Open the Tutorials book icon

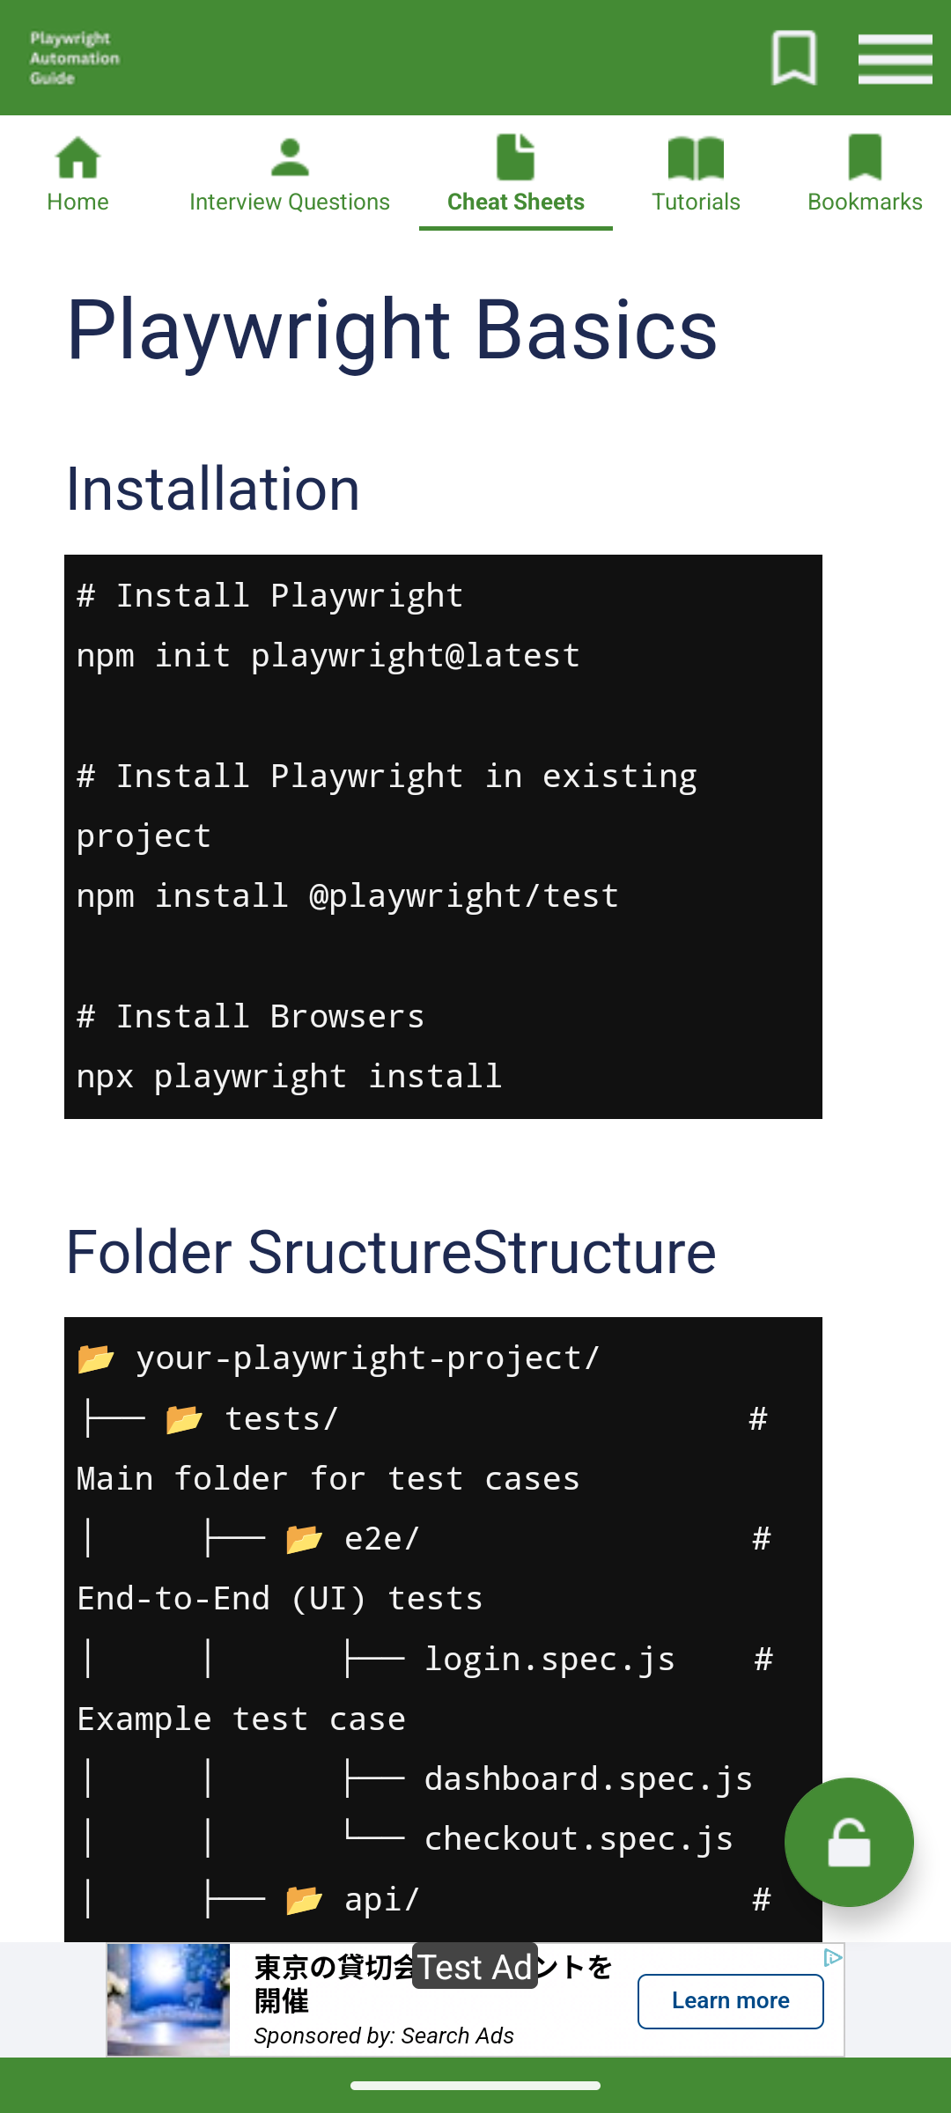point(696,157)
